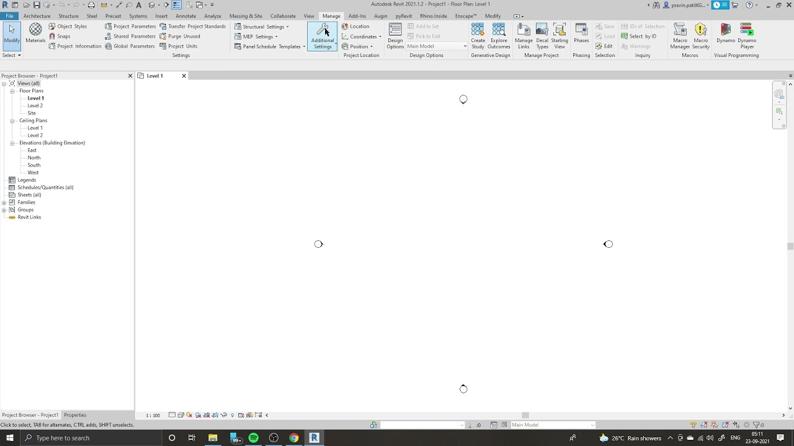Image resolution: width=794 pixels, height=446 pixels.
Task: Open Macro Manager
Action: (680, 36)
